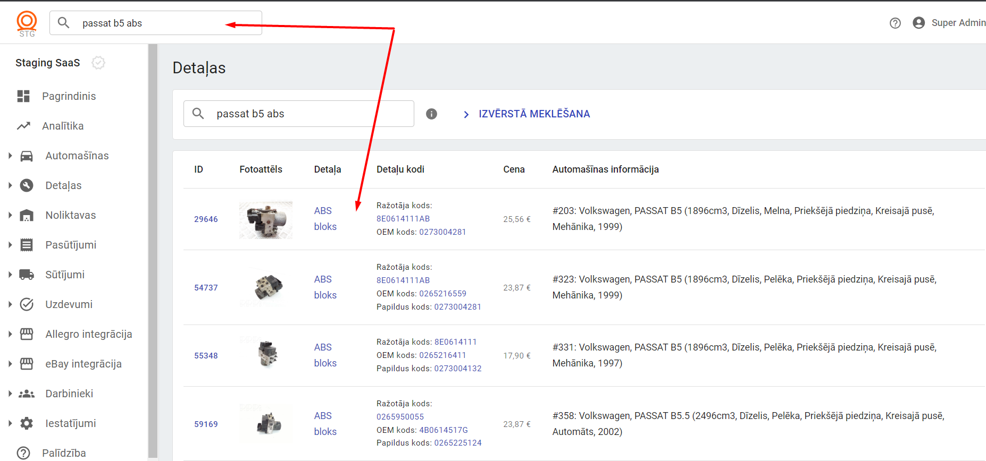
Task: Open Analītika menu item
Action: pos(63,126)
